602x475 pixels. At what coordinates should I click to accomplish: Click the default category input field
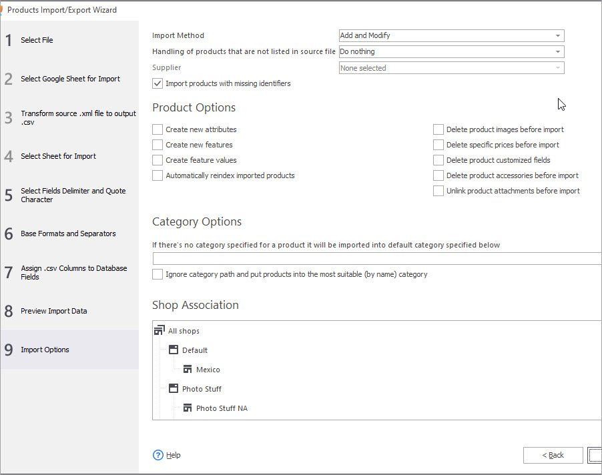(376, 259)
